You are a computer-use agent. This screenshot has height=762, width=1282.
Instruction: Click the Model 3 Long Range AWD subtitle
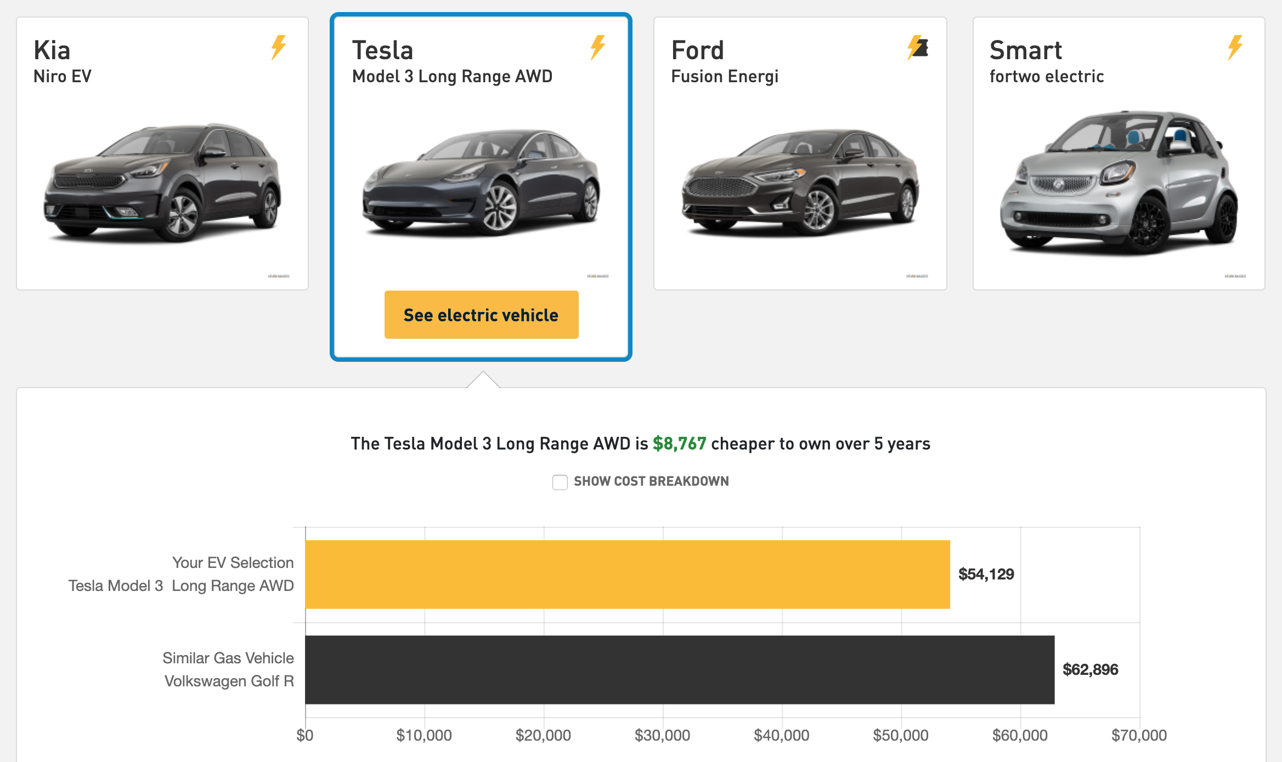452,77
